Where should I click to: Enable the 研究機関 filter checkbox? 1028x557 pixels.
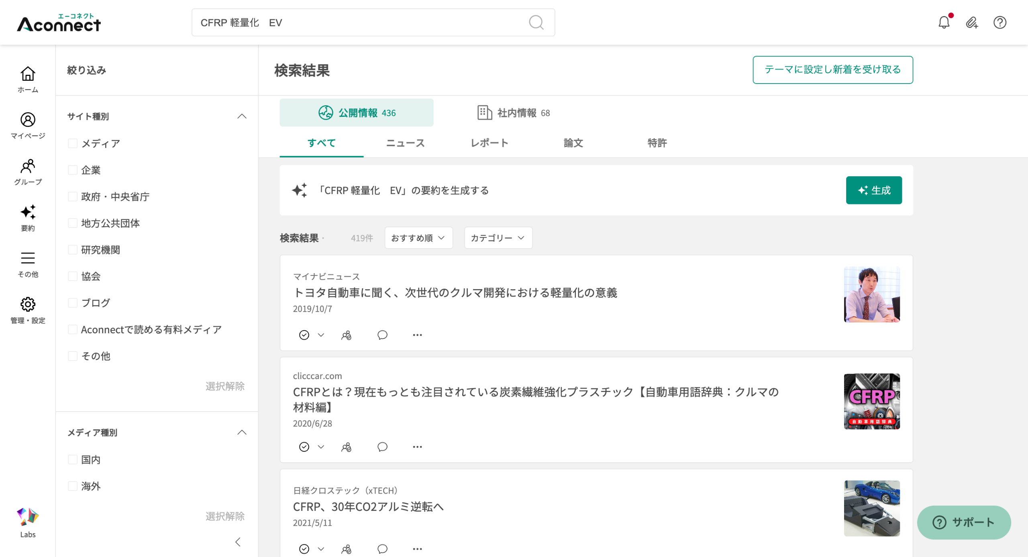coord(73,250)
